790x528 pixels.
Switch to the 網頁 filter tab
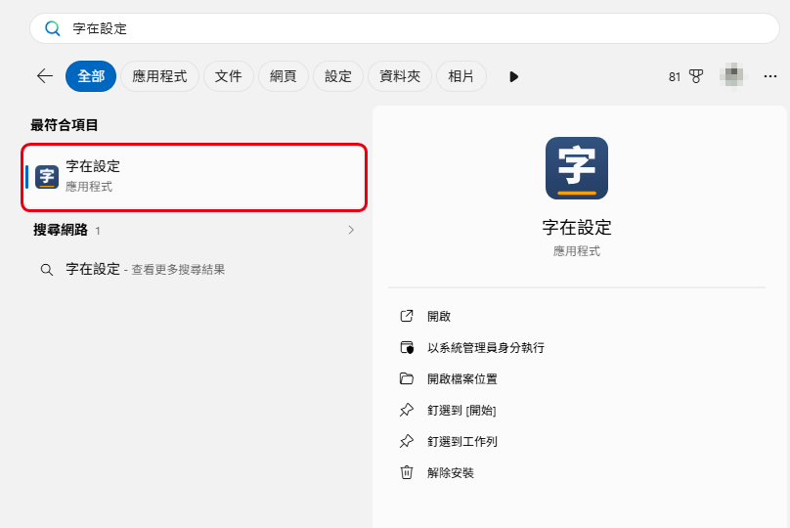click(x=284, y=76)
